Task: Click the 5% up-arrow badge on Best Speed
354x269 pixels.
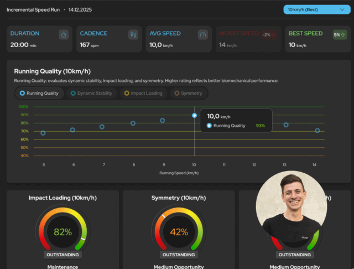Action: (340, 35)
